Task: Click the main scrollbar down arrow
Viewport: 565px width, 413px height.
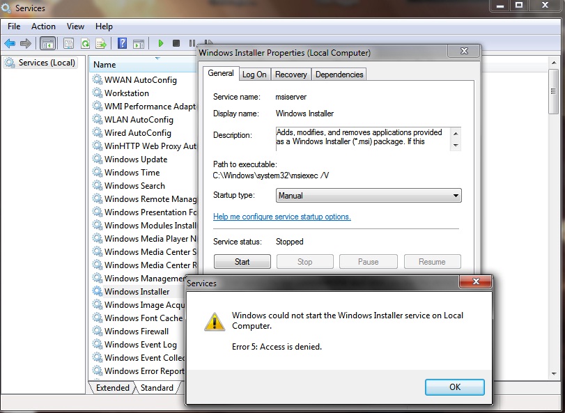Action: 554,374
